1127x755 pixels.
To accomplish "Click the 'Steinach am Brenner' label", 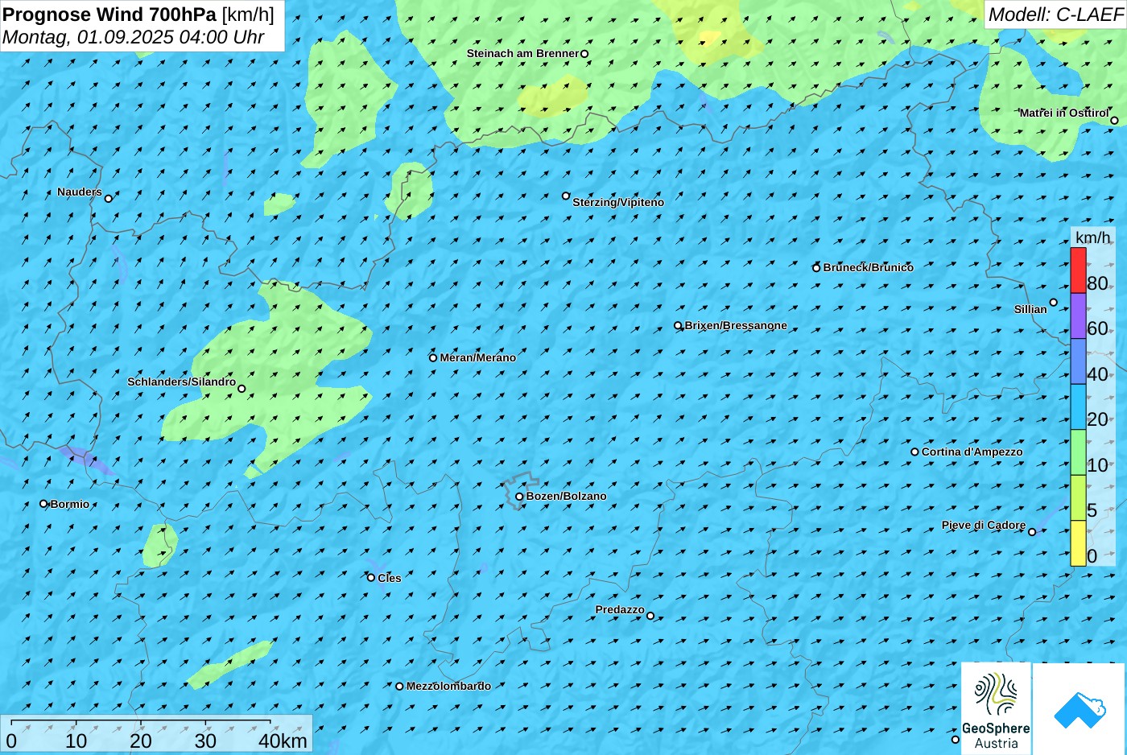I will point(522,54).
